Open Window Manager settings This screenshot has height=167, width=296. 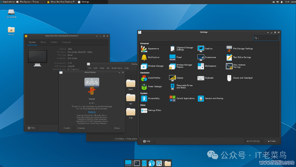(152, 66)
